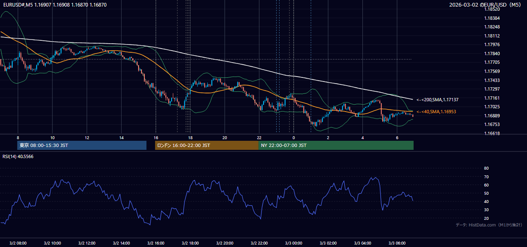
Task: Click hour label 0 on price chart axis
Action: tap(294, 137)
